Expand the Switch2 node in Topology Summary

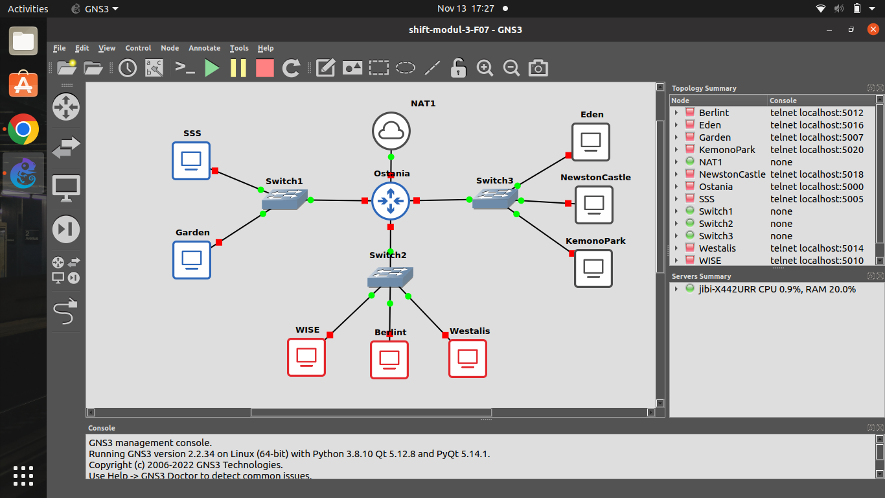[676, 224]
